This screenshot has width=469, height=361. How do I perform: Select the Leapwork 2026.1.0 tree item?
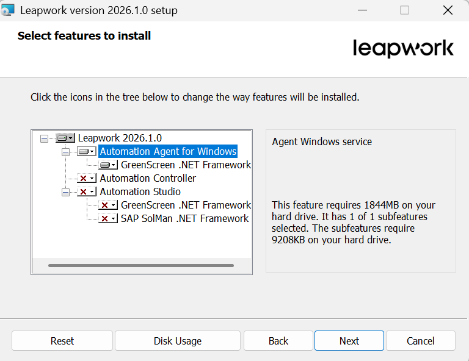tap(120, 138)
